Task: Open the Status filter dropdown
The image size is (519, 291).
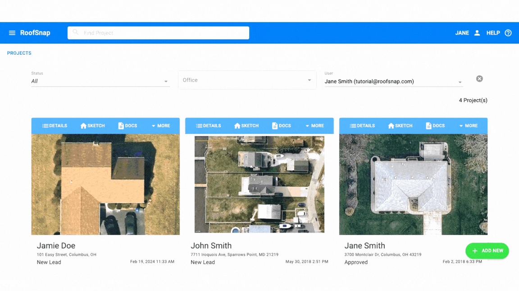Action: point(100,81)
